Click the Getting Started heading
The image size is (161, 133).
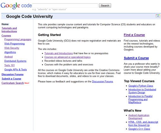pos(49,35)
